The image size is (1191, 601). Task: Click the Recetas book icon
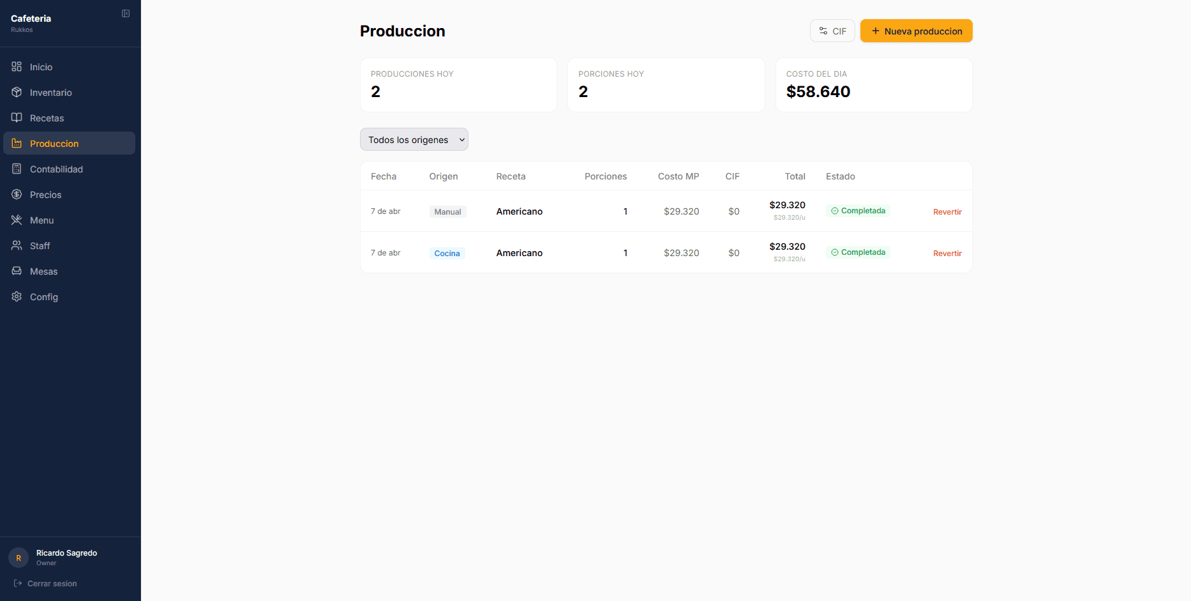tap(17, 118)
